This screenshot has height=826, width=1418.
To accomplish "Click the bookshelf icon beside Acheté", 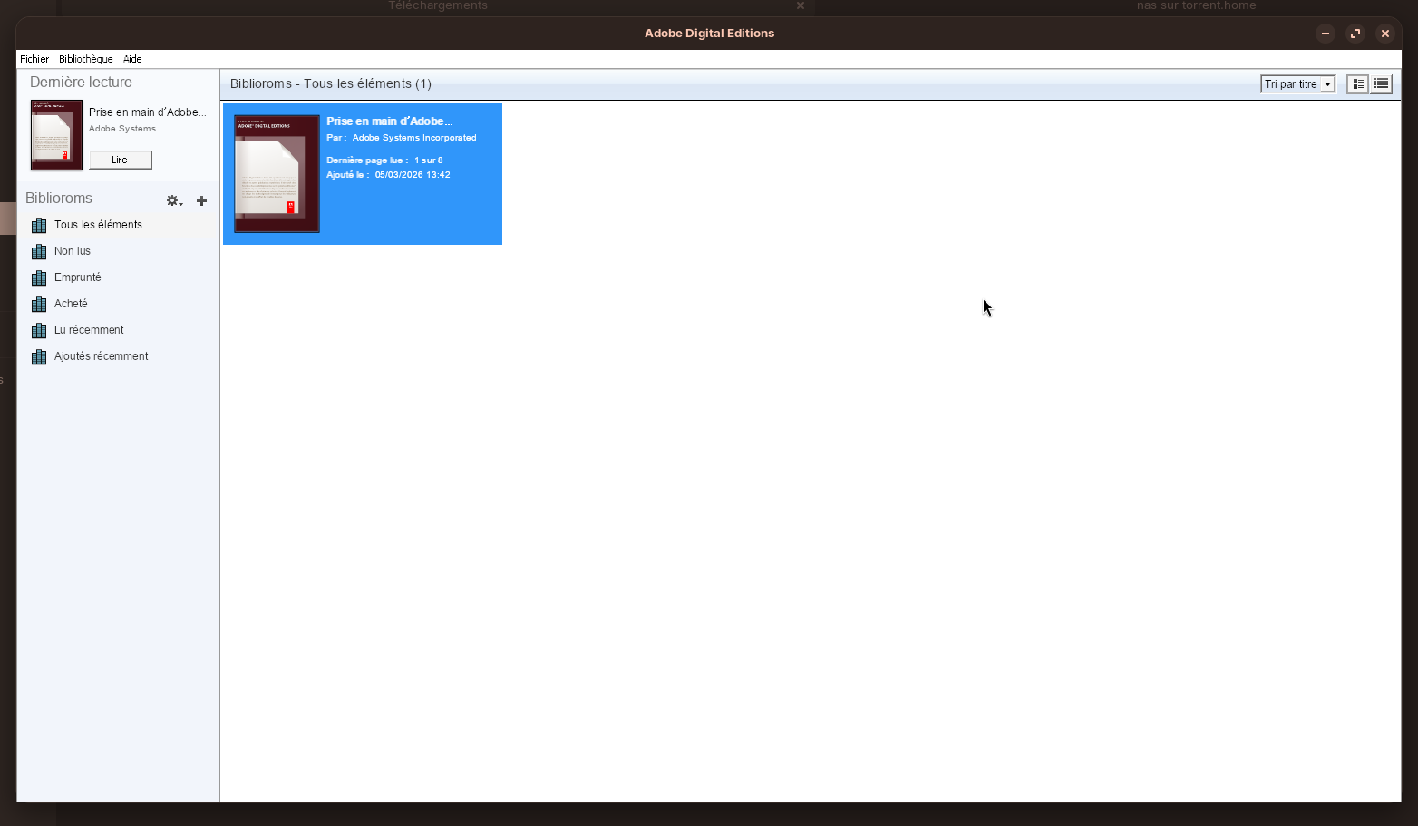I will point(39,304).
